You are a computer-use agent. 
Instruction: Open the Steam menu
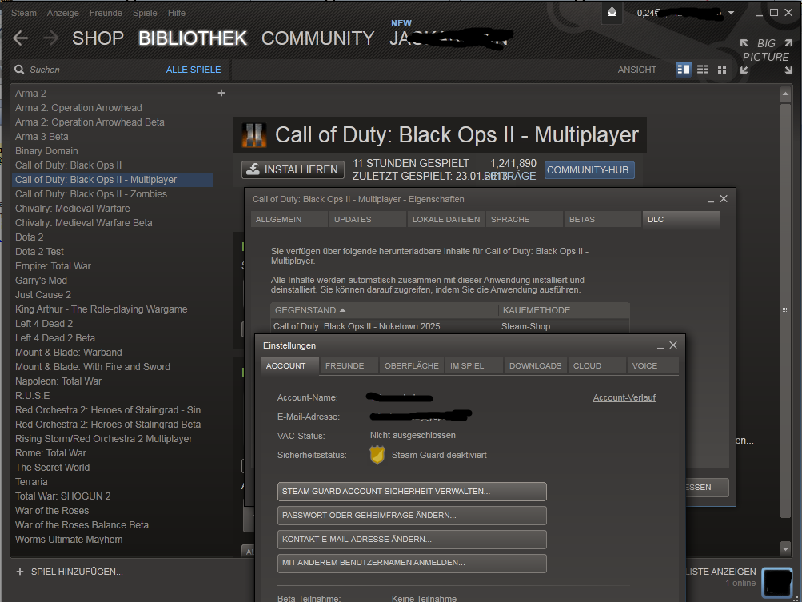pos(23,13)
